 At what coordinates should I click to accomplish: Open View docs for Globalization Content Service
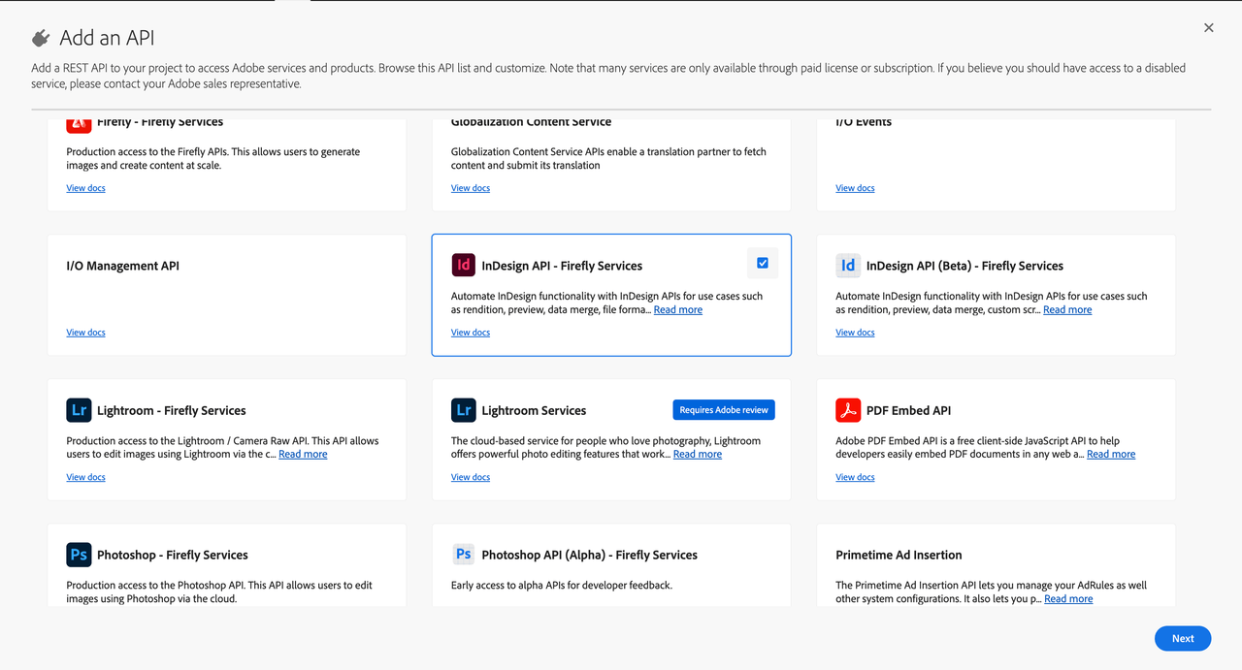click(x=470, y=188)
